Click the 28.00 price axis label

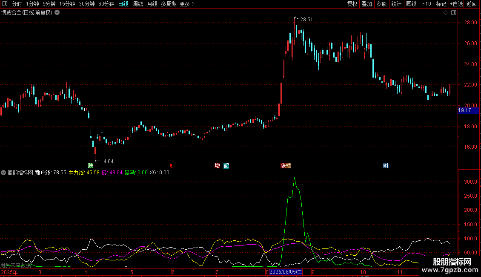[470, 23]
